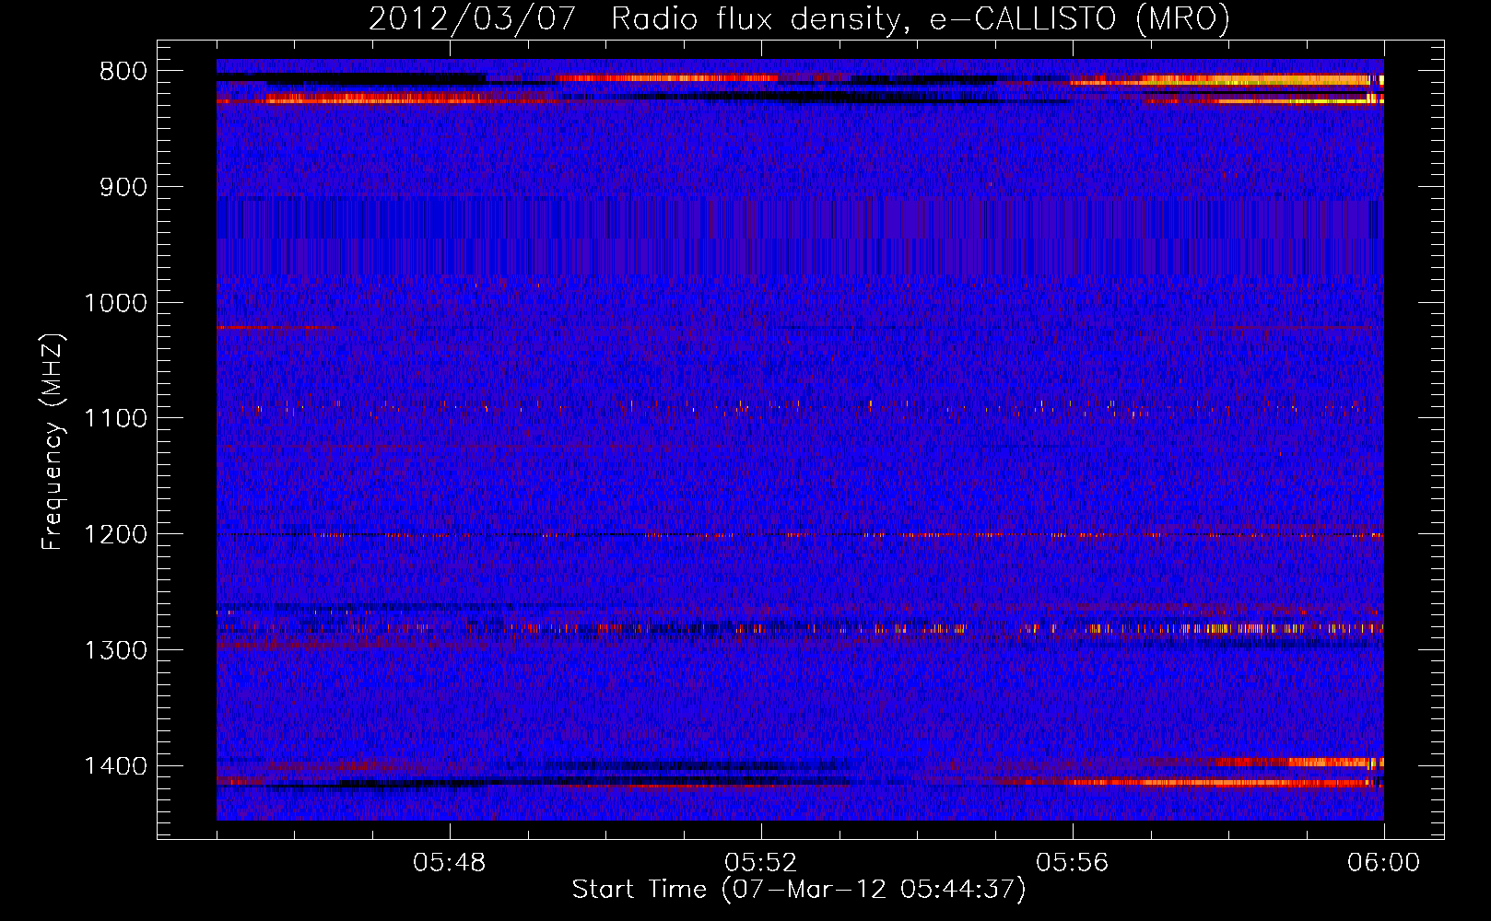1491x921 pixels.
Task: Select the '1200' frequency axis label
Action: point(116,534)
